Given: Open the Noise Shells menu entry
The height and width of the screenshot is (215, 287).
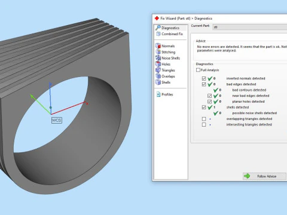Looking at the screenshot, I should [x=170, y=58].
